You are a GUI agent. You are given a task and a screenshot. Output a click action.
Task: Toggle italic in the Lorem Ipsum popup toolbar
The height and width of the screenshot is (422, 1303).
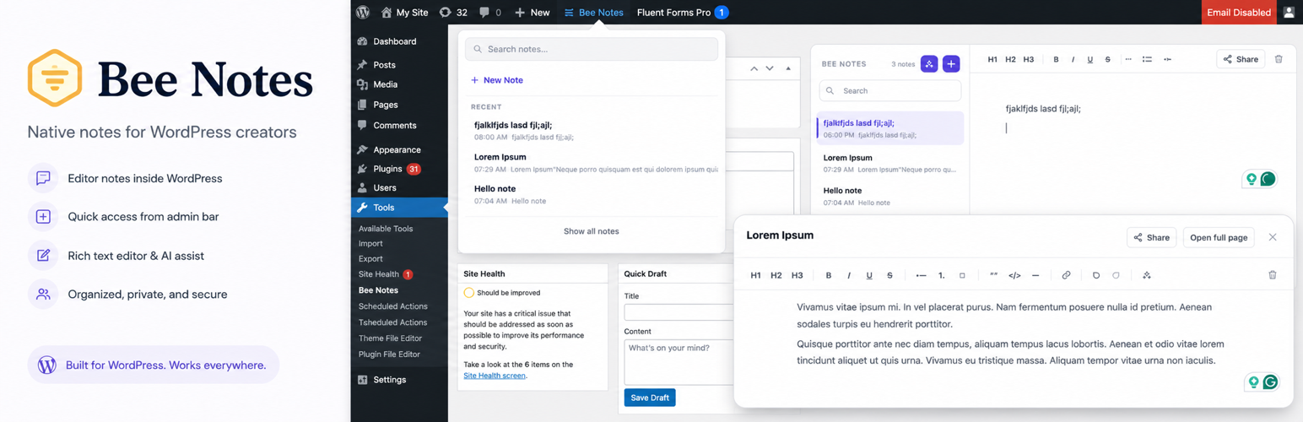849,275
